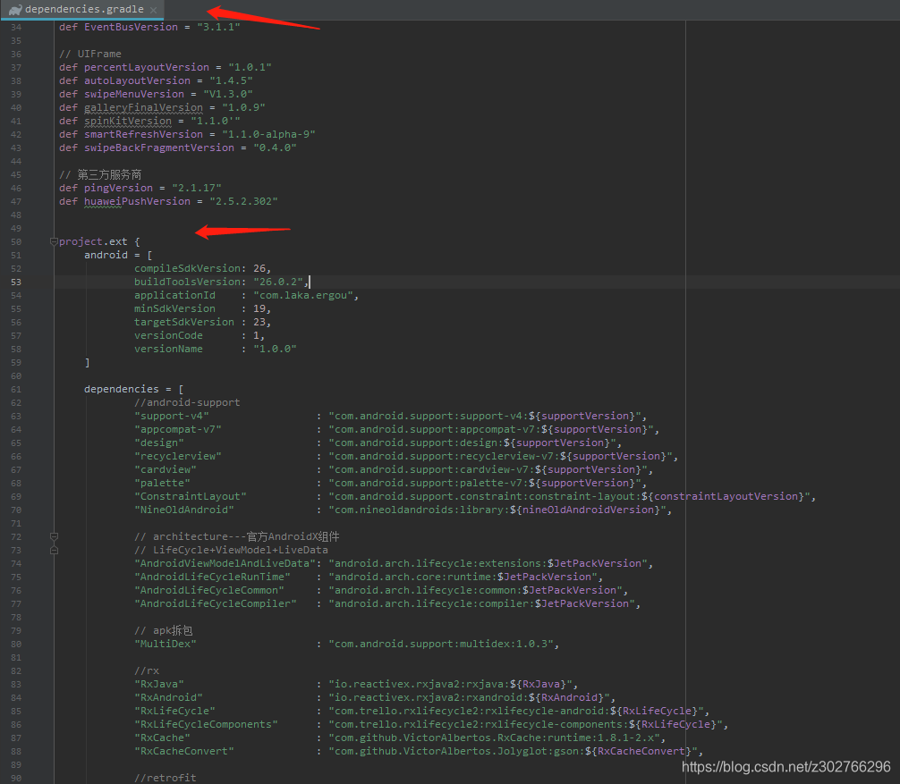Screen dimensions: 900x784
Task: Click the "AndroidLifeCycleRunTime" key
Action: point(212,577)
